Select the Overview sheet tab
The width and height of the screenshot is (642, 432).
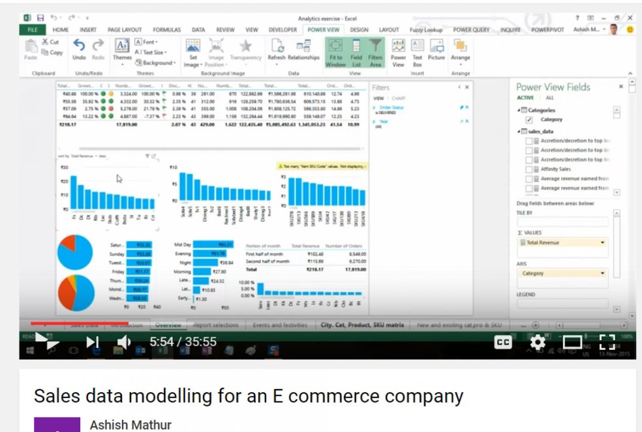170,324
